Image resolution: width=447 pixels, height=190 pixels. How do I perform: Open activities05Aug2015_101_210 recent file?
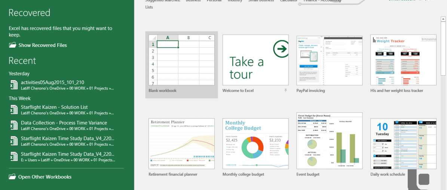point(62,85)
